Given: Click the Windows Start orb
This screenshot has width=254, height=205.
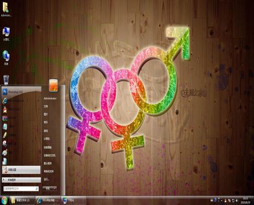Looking at the screenshot, I should coord(4,201).
